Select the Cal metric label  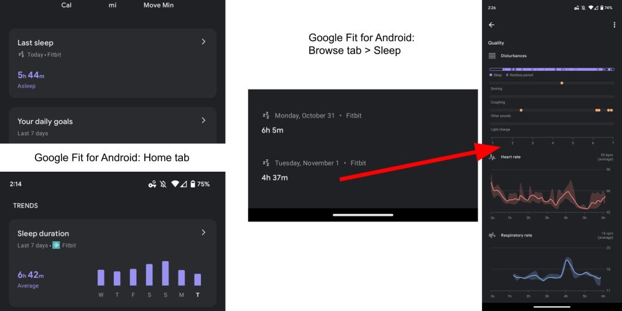pos(67,5)
